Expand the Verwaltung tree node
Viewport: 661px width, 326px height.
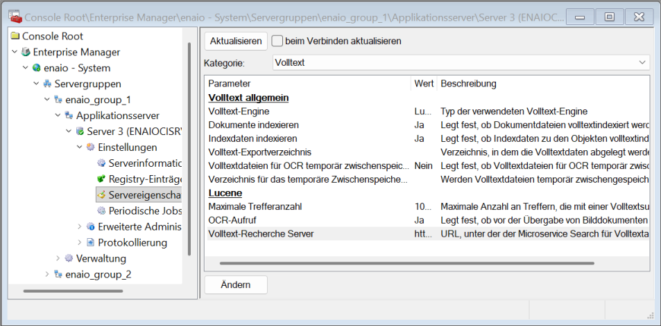(58, 258)
